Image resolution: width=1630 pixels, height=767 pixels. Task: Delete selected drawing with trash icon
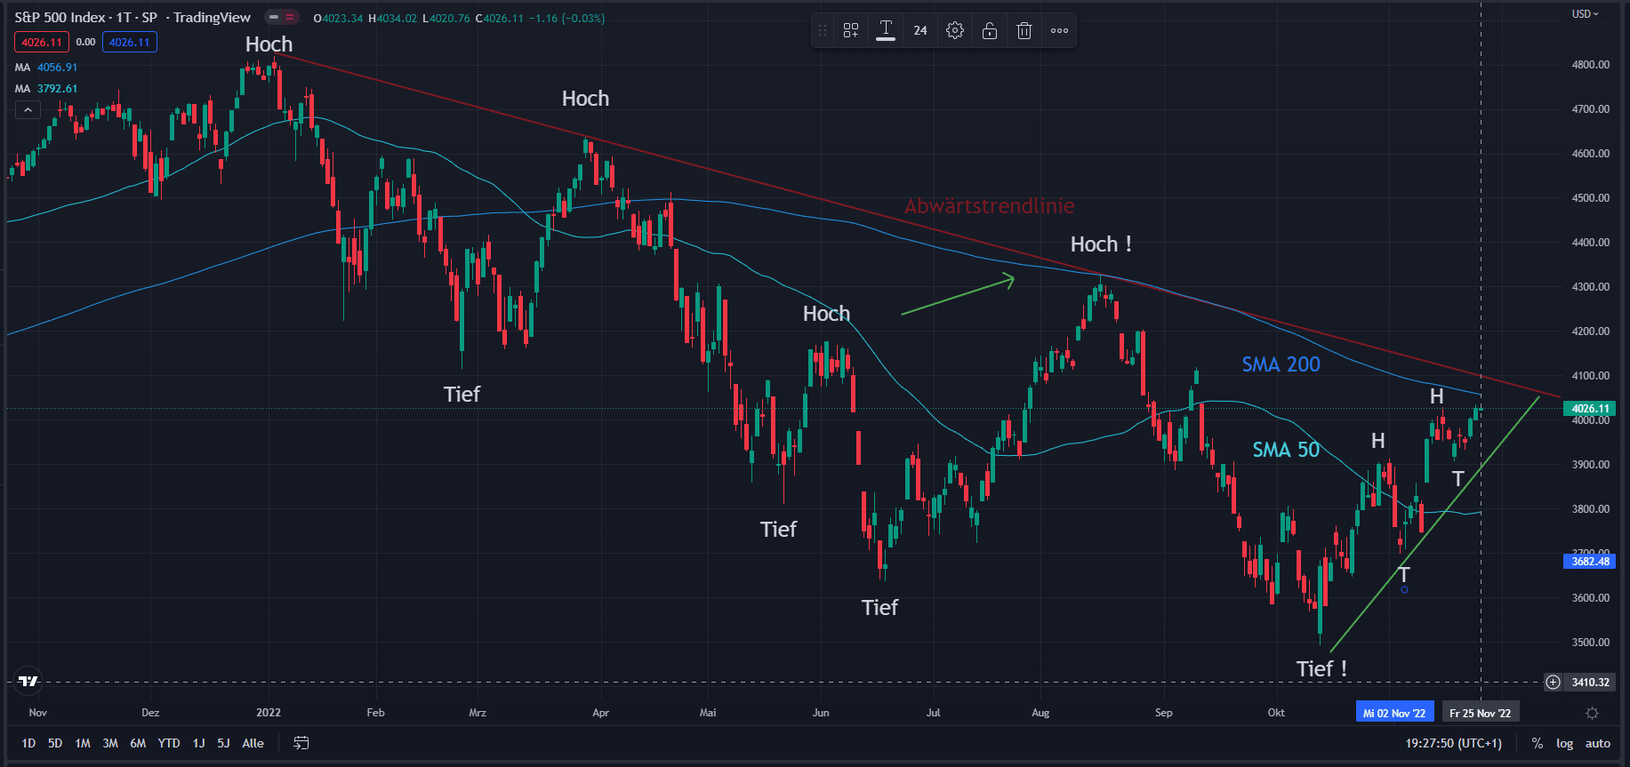1024,31
